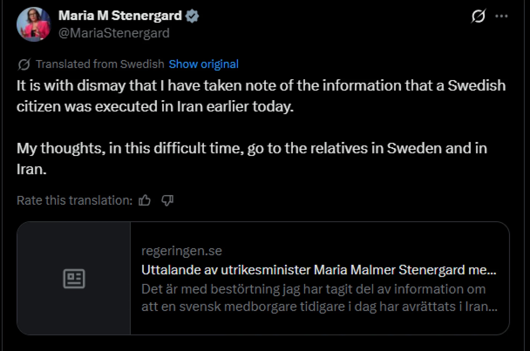This screenshot has width=530, height=351.
Task: Open Maria M Stenergard's profile picture
Action: point(34,24)
